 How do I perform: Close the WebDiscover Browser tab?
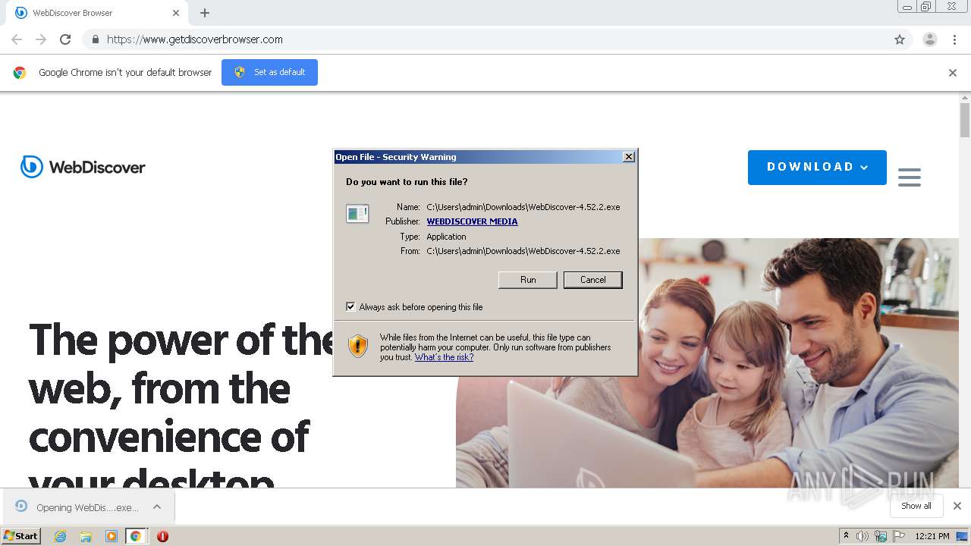(x=176, y=13)
